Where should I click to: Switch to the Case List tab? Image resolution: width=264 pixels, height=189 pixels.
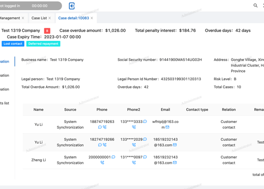click(39, 18)
